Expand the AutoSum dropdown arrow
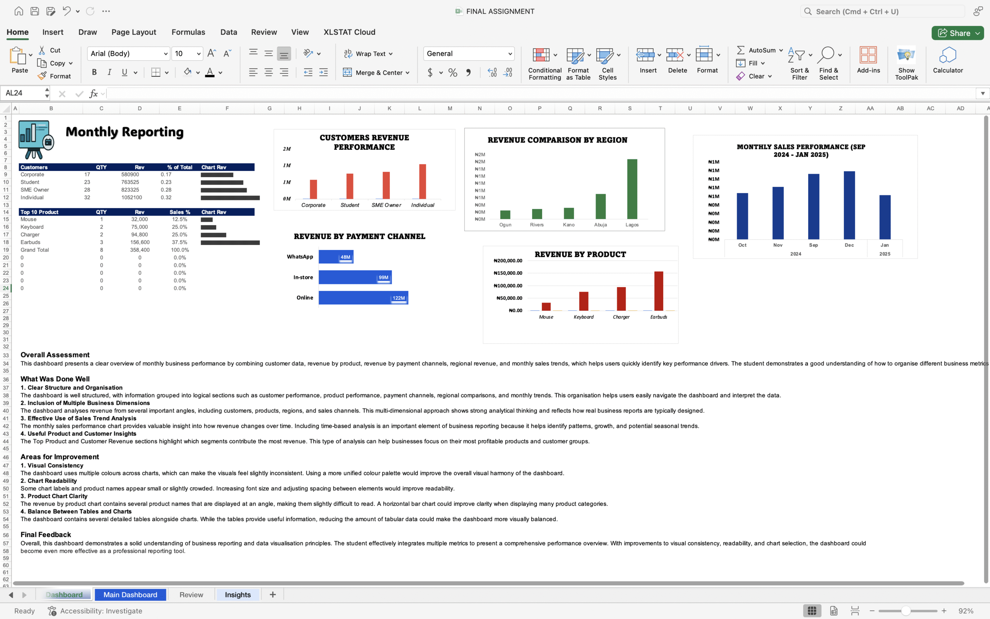Viewport: 990px width, 619px height. click(781, 50)
